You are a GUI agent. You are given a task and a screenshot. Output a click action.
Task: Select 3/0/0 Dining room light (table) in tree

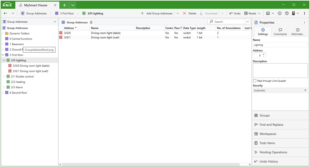click(x=31, y=66)
